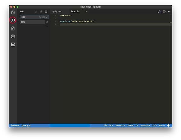The width and height of the screenshot is (181, 140).
Task: Select the index.js editor tab
Action: [x=75, y=11]
